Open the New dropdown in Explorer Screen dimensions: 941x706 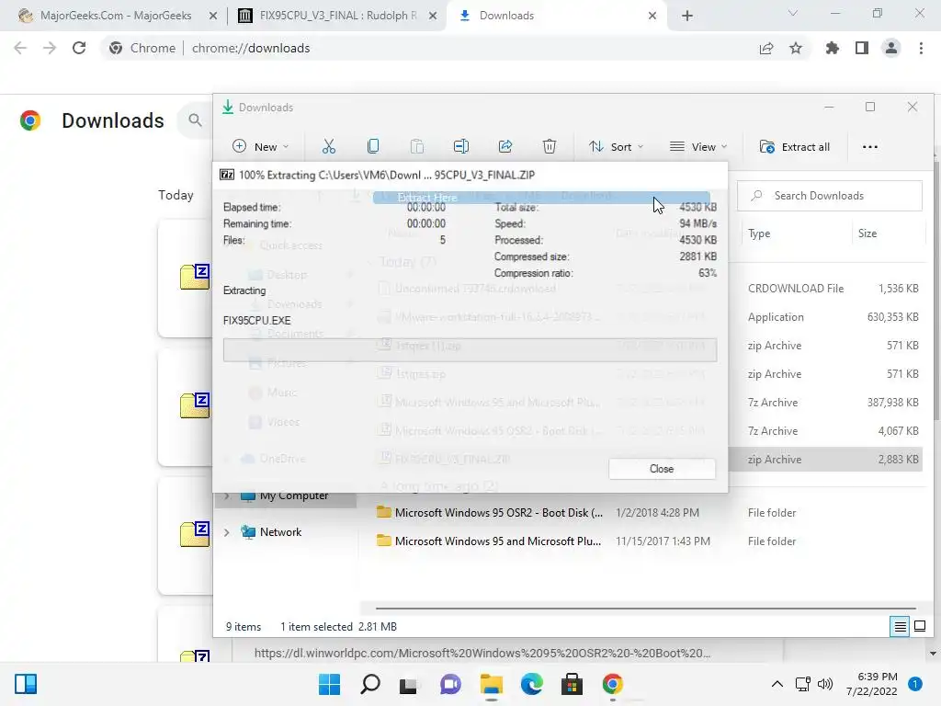click(x=260, y=146)
